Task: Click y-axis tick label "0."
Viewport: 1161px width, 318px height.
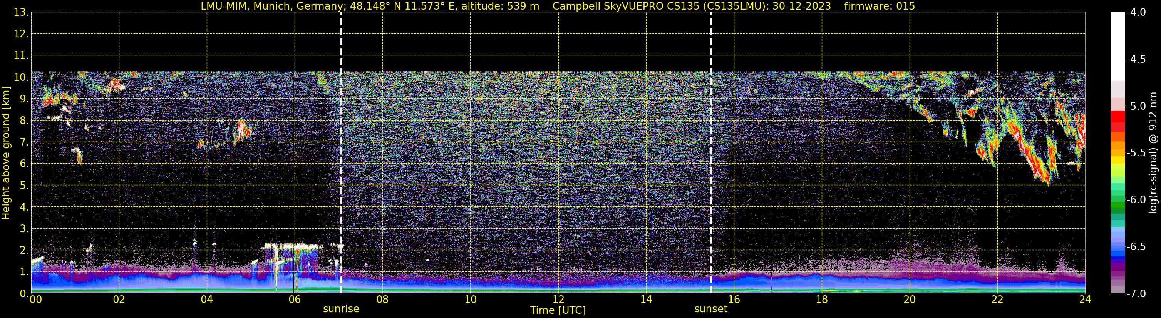Action: coord(24,294)
